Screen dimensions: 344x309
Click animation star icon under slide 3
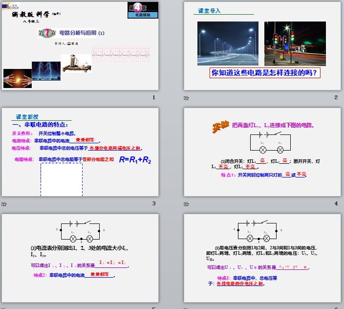tap(4, 204)
